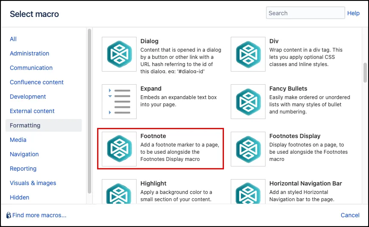Open Visuals & images category

[x=33, y=183]
